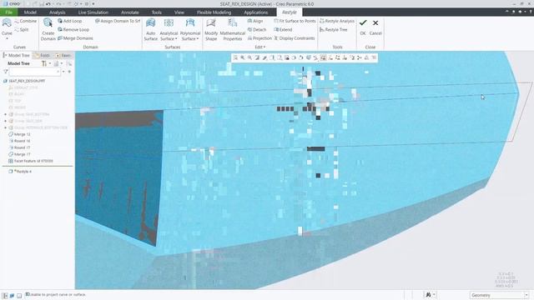Click Remove Loop in Domain group
The image size is (534, 300).
point(73,30)
